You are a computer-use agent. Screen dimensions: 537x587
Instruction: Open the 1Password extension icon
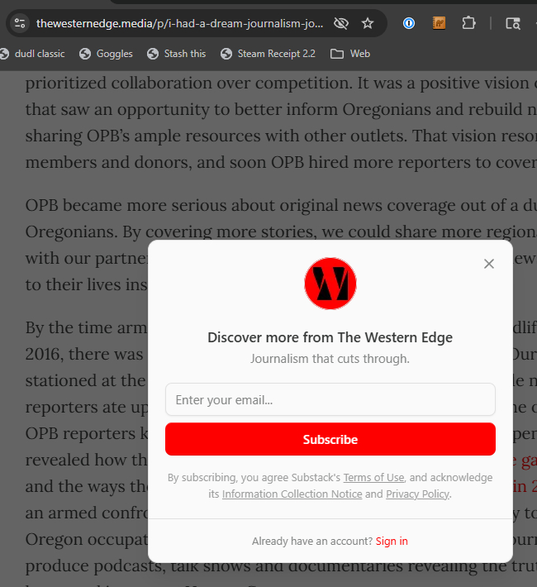[x=409, y=23]
